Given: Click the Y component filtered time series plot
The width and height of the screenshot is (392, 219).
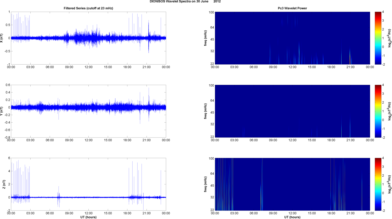Looking at the screenshot, I should click(x=88, y=111).
